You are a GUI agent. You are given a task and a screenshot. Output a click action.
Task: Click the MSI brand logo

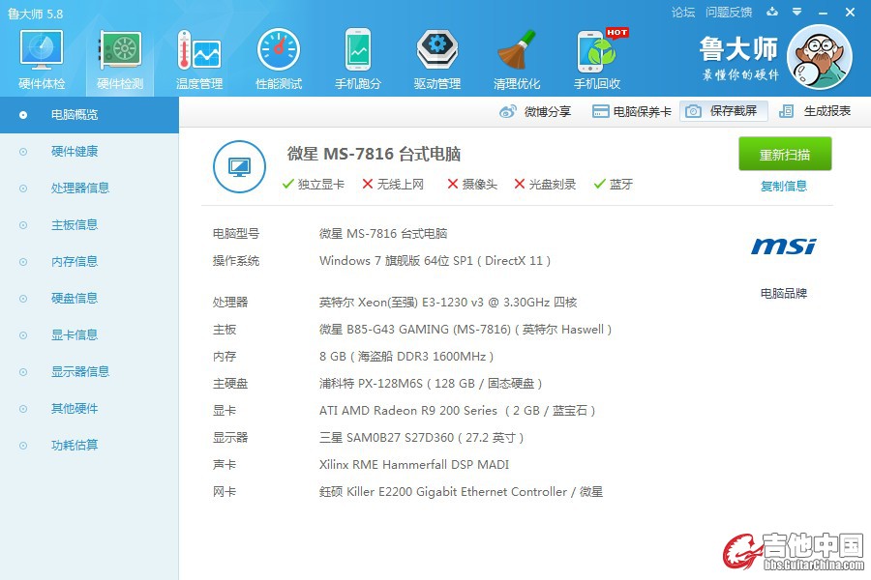[x=784, y=246]
